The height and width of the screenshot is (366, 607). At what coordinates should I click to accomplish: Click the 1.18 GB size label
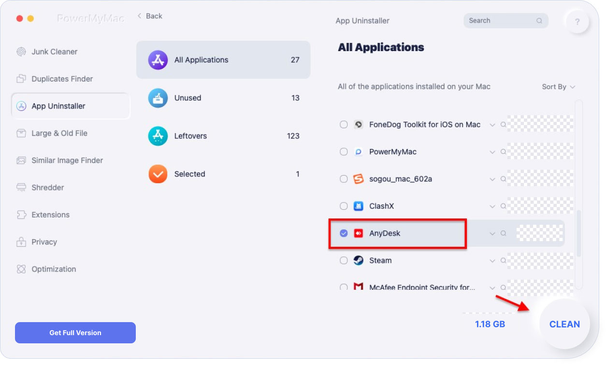point(490,324)
